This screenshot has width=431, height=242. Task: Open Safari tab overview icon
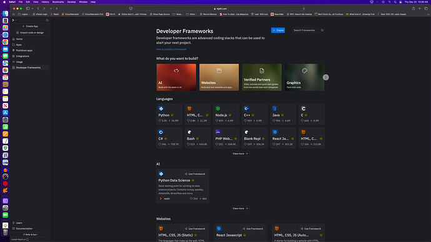point(426,9)
